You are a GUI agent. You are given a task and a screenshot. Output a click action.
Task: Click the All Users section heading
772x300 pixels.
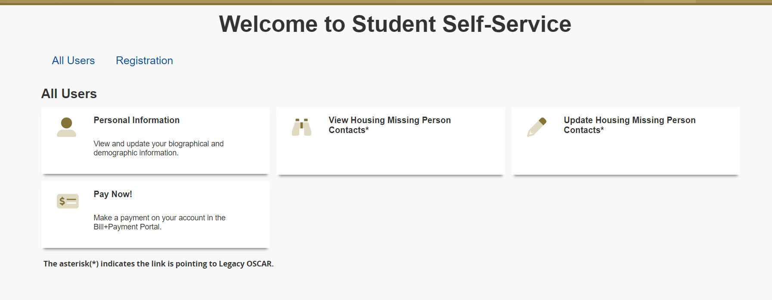coord(69,94)
